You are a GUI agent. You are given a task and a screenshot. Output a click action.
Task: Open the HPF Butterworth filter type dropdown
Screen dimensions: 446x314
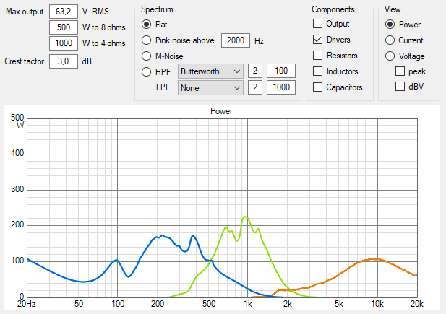(x=210, y=71)
